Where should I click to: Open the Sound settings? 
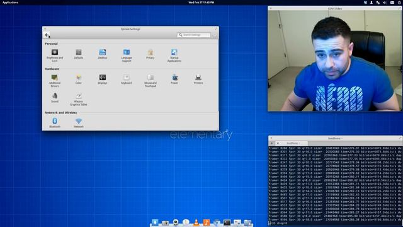tap(55, 98)
